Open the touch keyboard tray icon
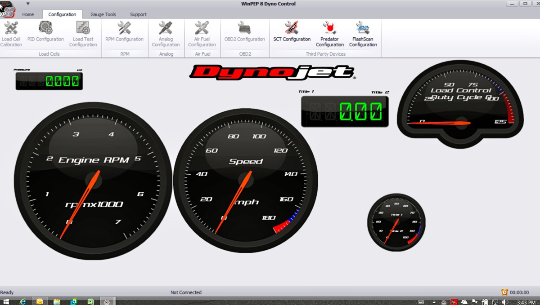This screenshot has width=540, height=305. point(421,302)
